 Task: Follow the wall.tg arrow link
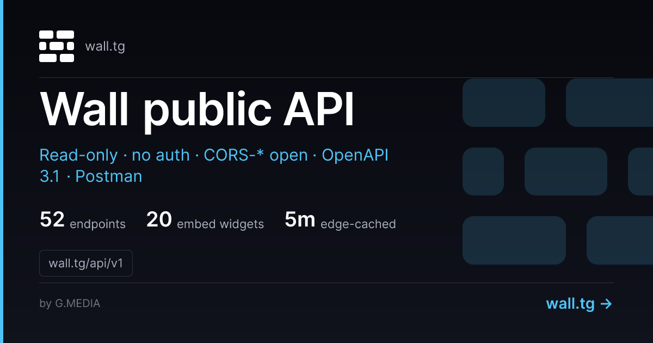[x=580, y=304]
